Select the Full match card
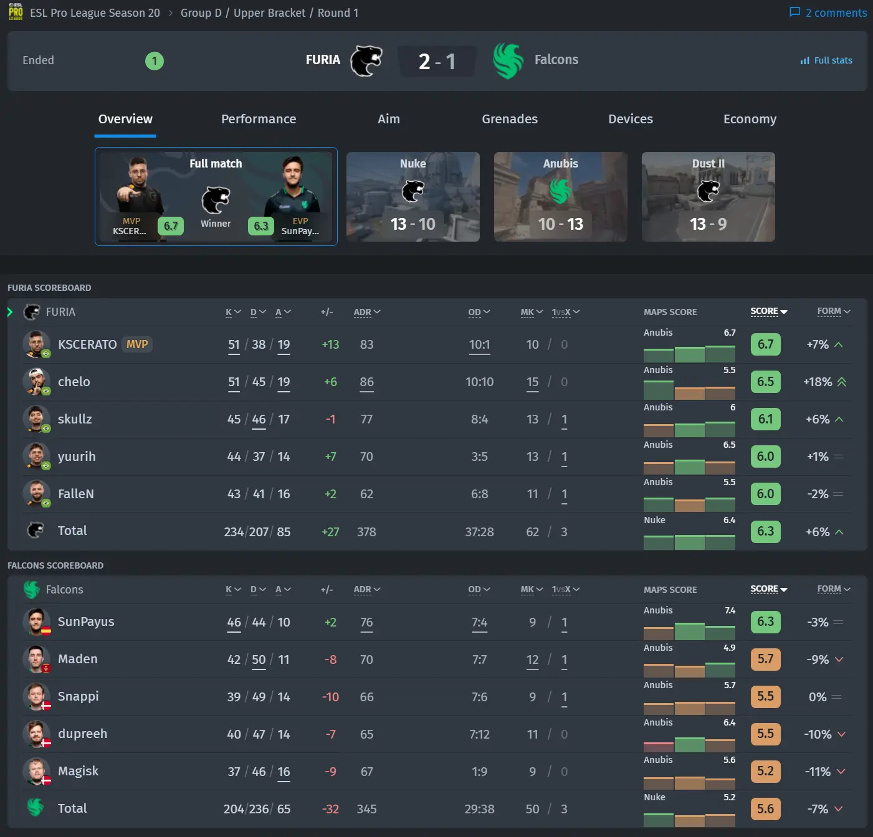The image size is (873, 837). point(216,196)
